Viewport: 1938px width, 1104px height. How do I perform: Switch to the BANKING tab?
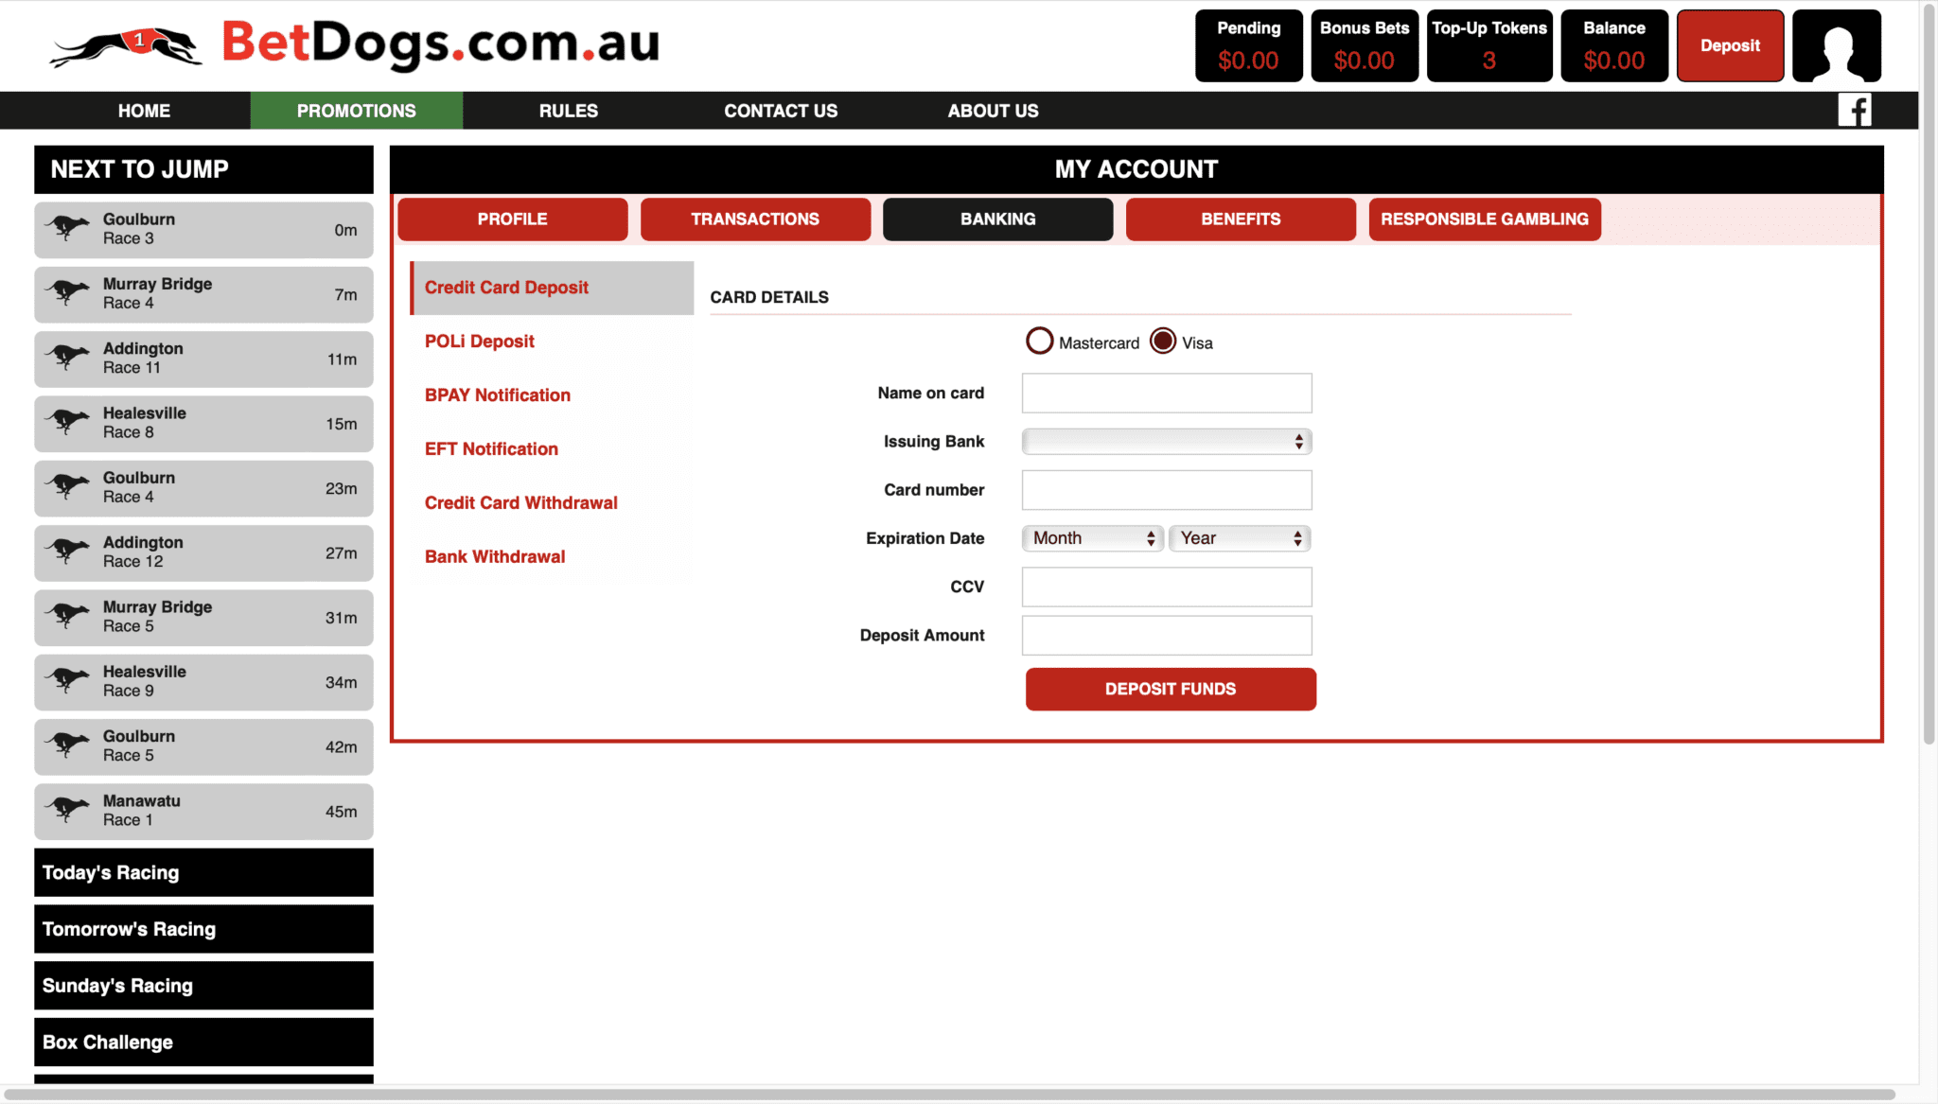[x=998, y=219]
